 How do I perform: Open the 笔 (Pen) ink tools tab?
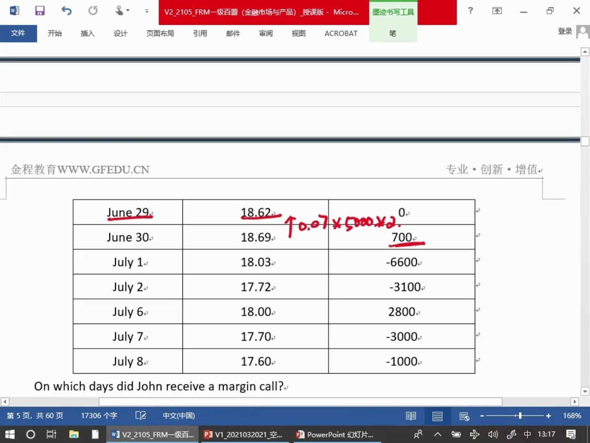pyautogui.click(x=393, y=33)
